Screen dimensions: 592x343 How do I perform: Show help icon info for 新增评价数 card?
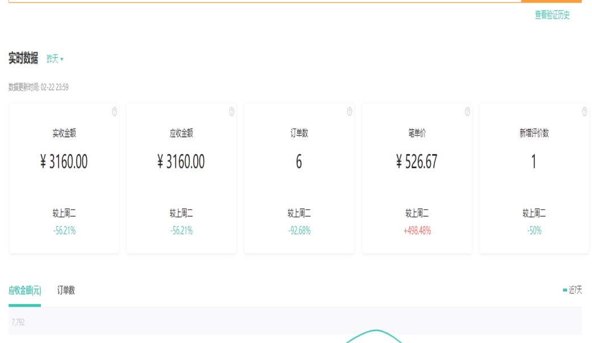[585, 112]
